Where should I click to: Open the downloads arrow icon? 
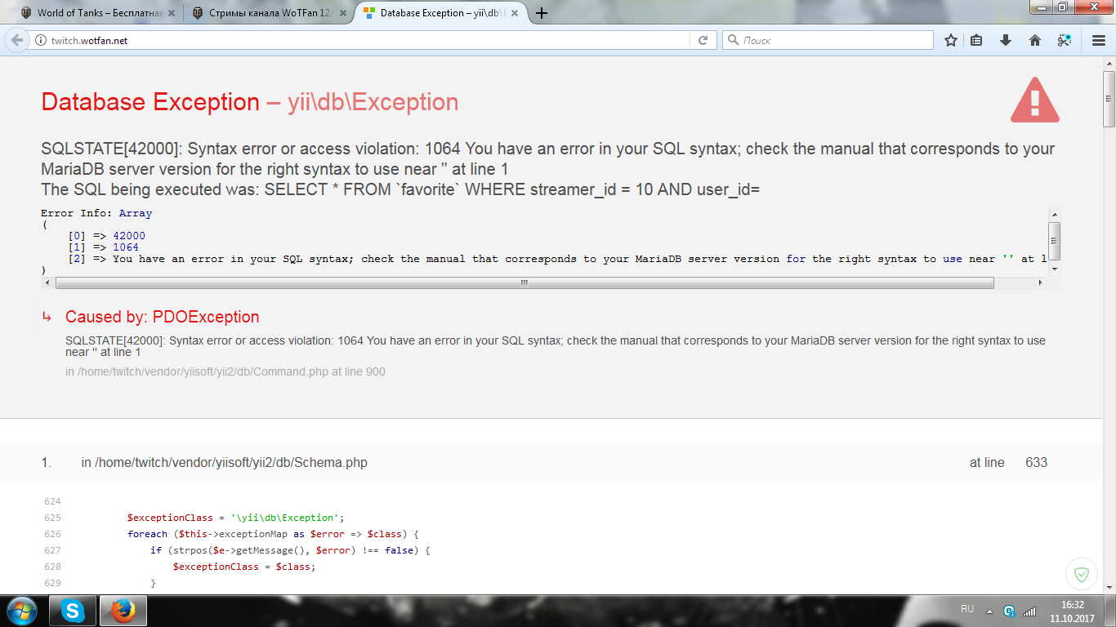(1006, 40)
